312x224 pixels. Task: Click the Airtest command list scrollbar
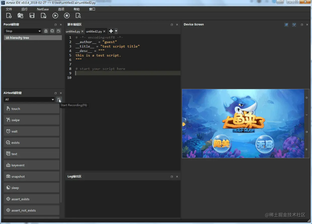[61, 154]
